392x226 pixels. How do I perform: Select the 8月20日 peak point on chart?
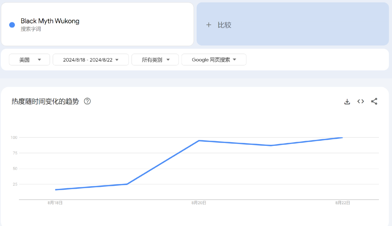tap(199, 141)
